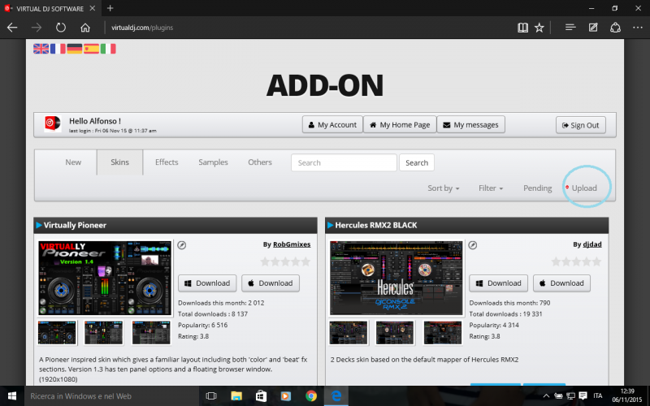Download Hercules RMX2 BLACK for Mac
This screenshot has width=650, height=406.
click(561, 283)
